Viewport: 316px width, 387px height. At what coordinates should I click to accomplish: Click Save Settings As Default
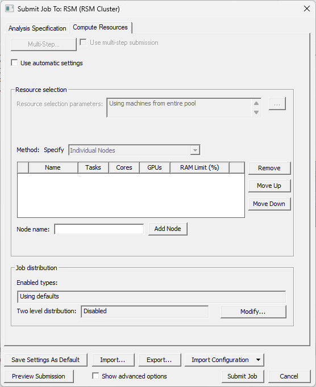(x=45, y=360)
